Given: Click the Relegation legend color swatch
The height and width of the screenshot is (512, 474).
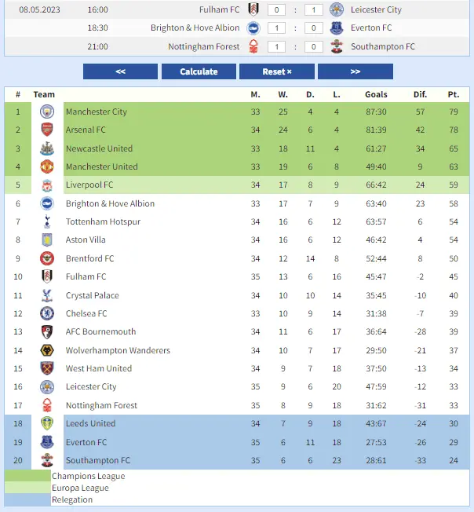Looking at the screenshot, I should point(27,499).
